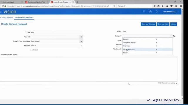Click the browser address bar URL

58,6
